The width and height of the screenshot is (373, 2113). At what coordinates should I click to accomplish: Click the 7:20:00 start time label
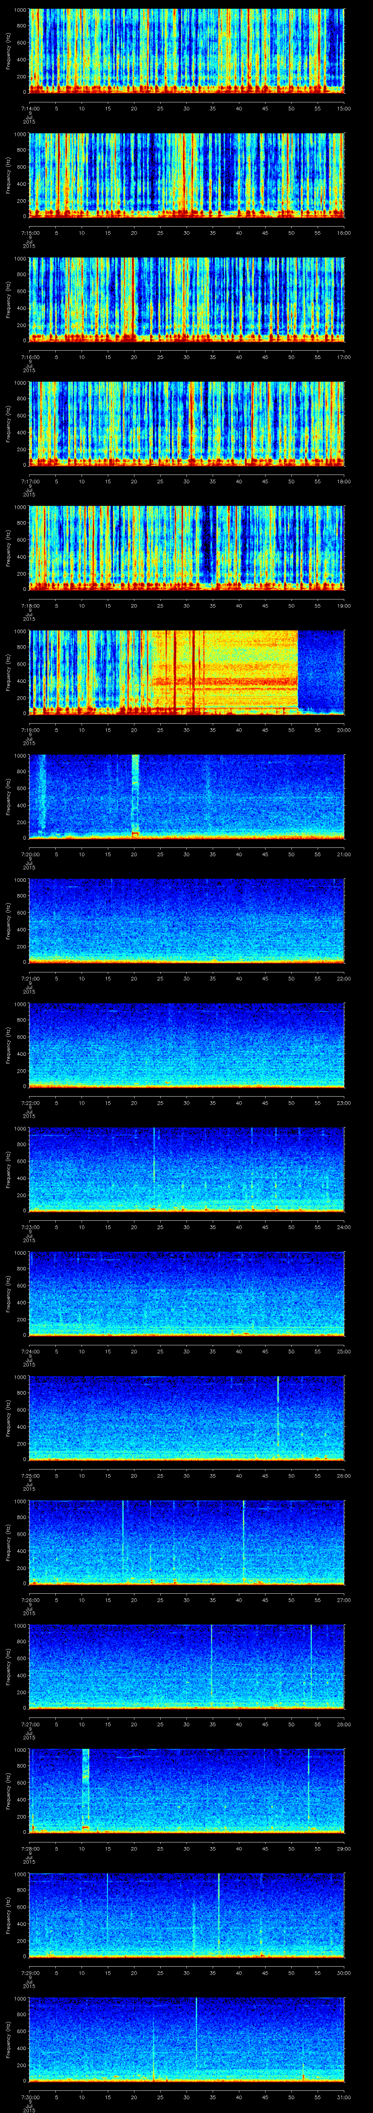click(30, 854)
